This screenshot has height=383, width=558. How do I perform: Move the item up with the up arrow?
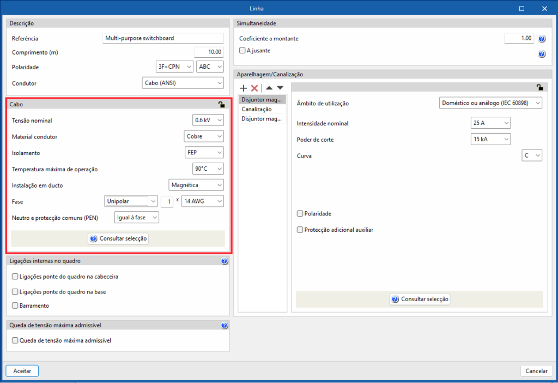point(269,88)
